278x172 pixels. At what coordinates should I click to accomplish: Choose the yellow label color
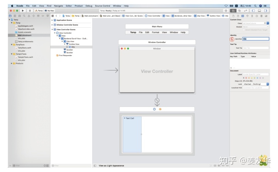(x=252, y=78)
